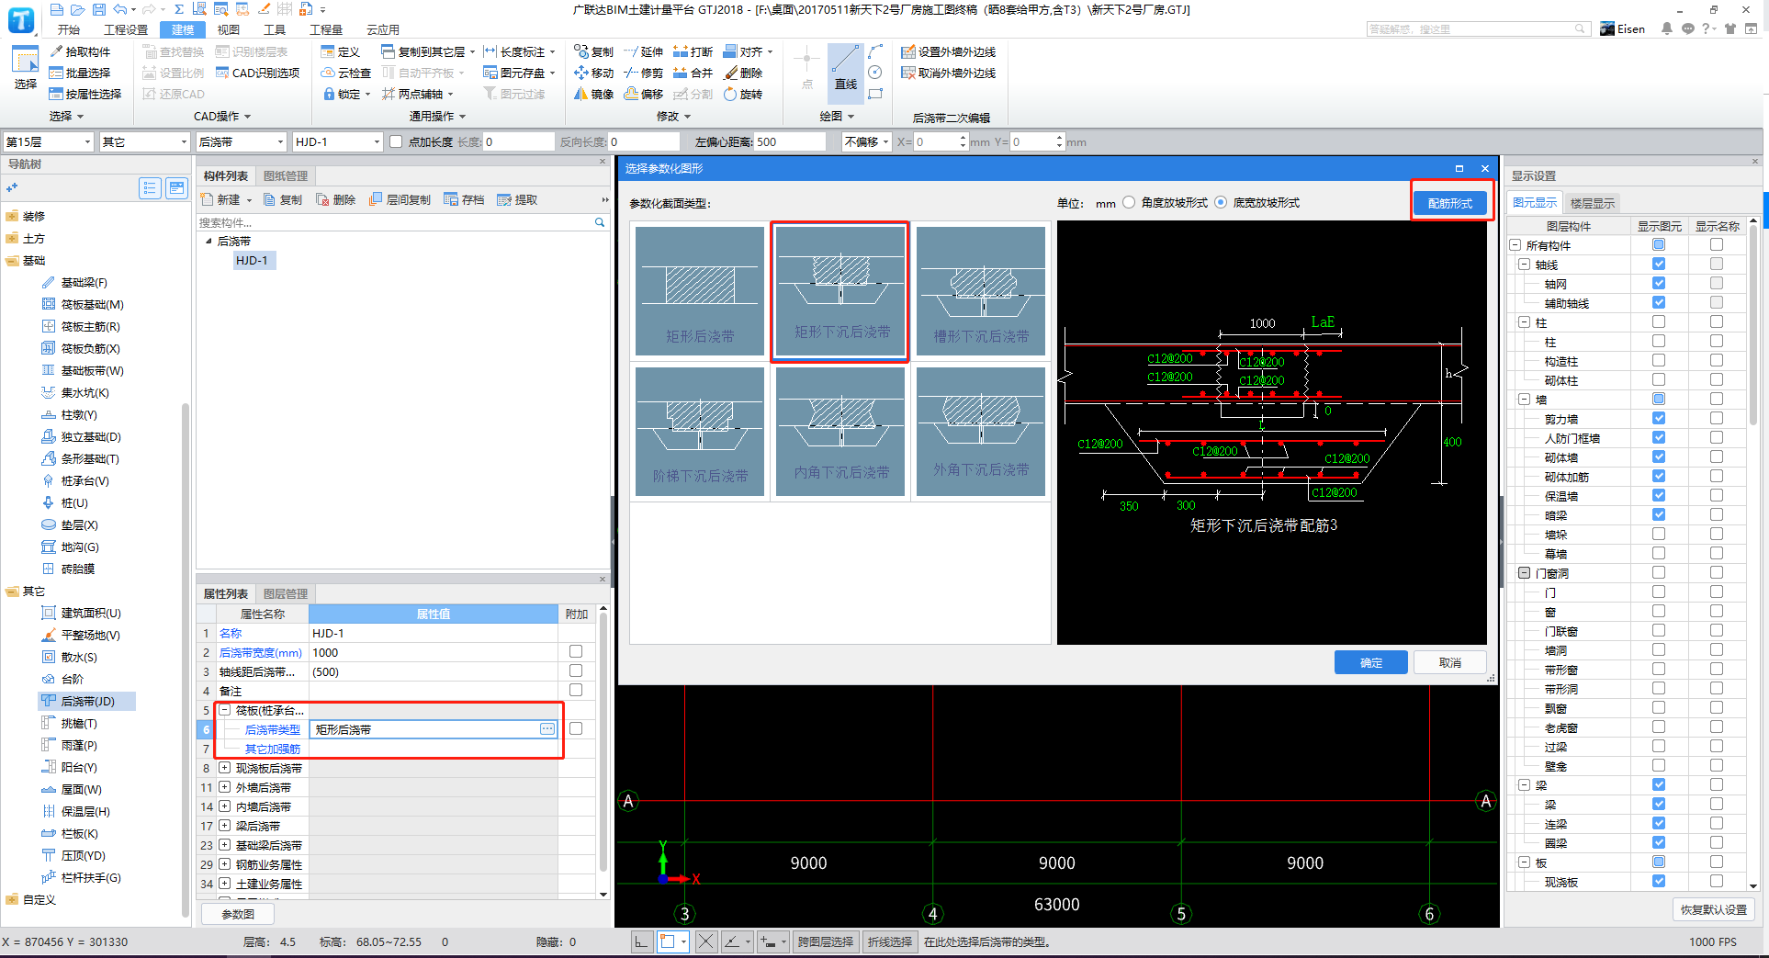Open the 后浇带 component type dropdown
The width and height of the screenshot is (1769, 958).
point(242,141)
